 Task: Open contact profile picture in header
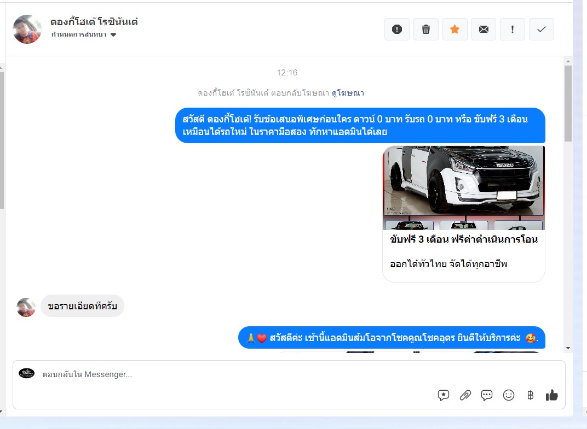27,29
